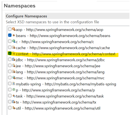134x115 pixels.
Task: Select the 'mybatis-spring - http://mybatis.org/schema/mybatis-spring' row
Action: click(66, 84)
